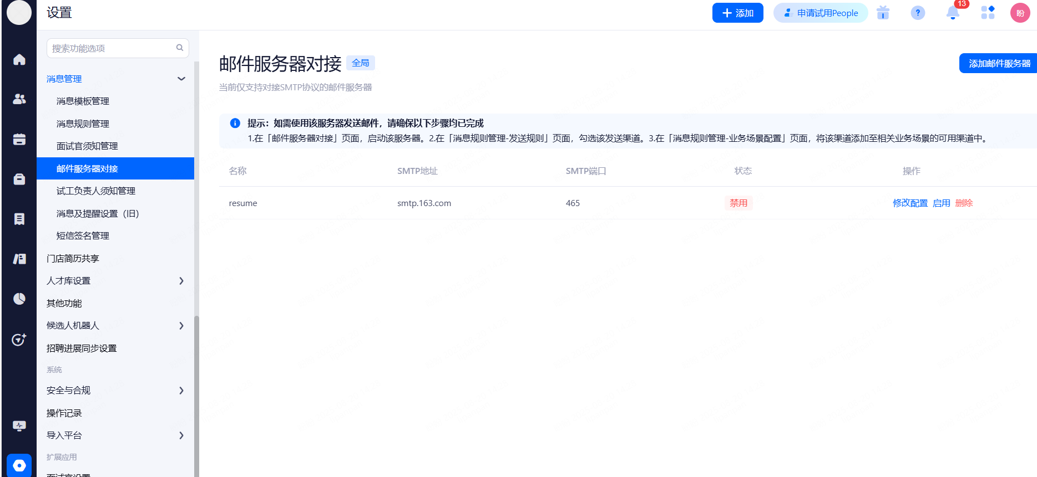Click the help question mark icon
This screenshot has height=477, width=1037.
pos(918,13)
